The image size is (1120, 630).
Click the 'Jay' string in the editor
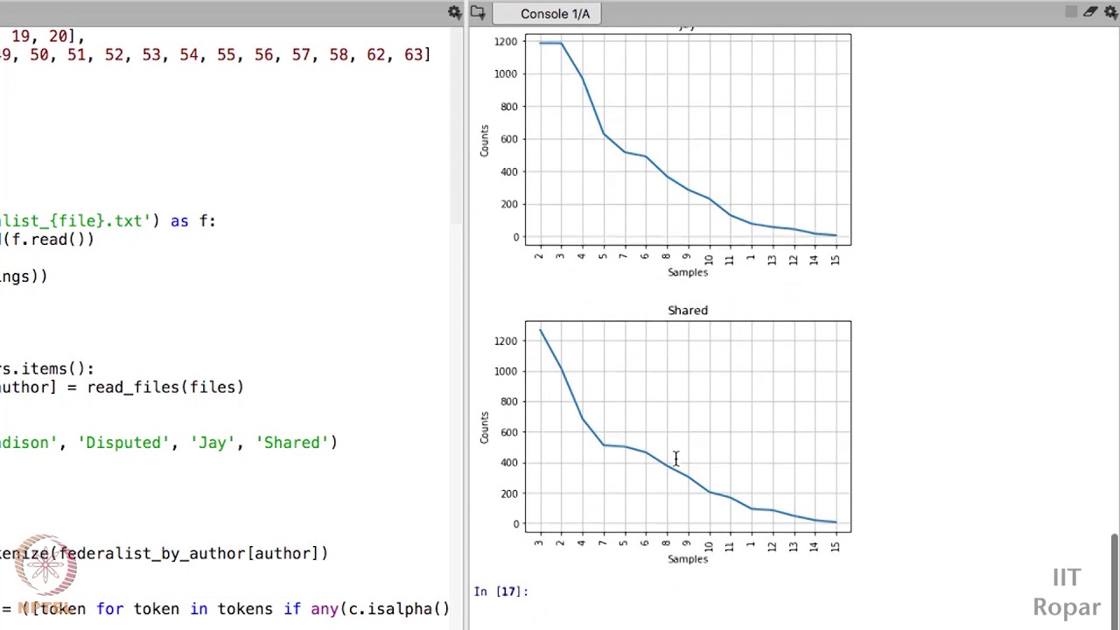[x=212, y=443]
